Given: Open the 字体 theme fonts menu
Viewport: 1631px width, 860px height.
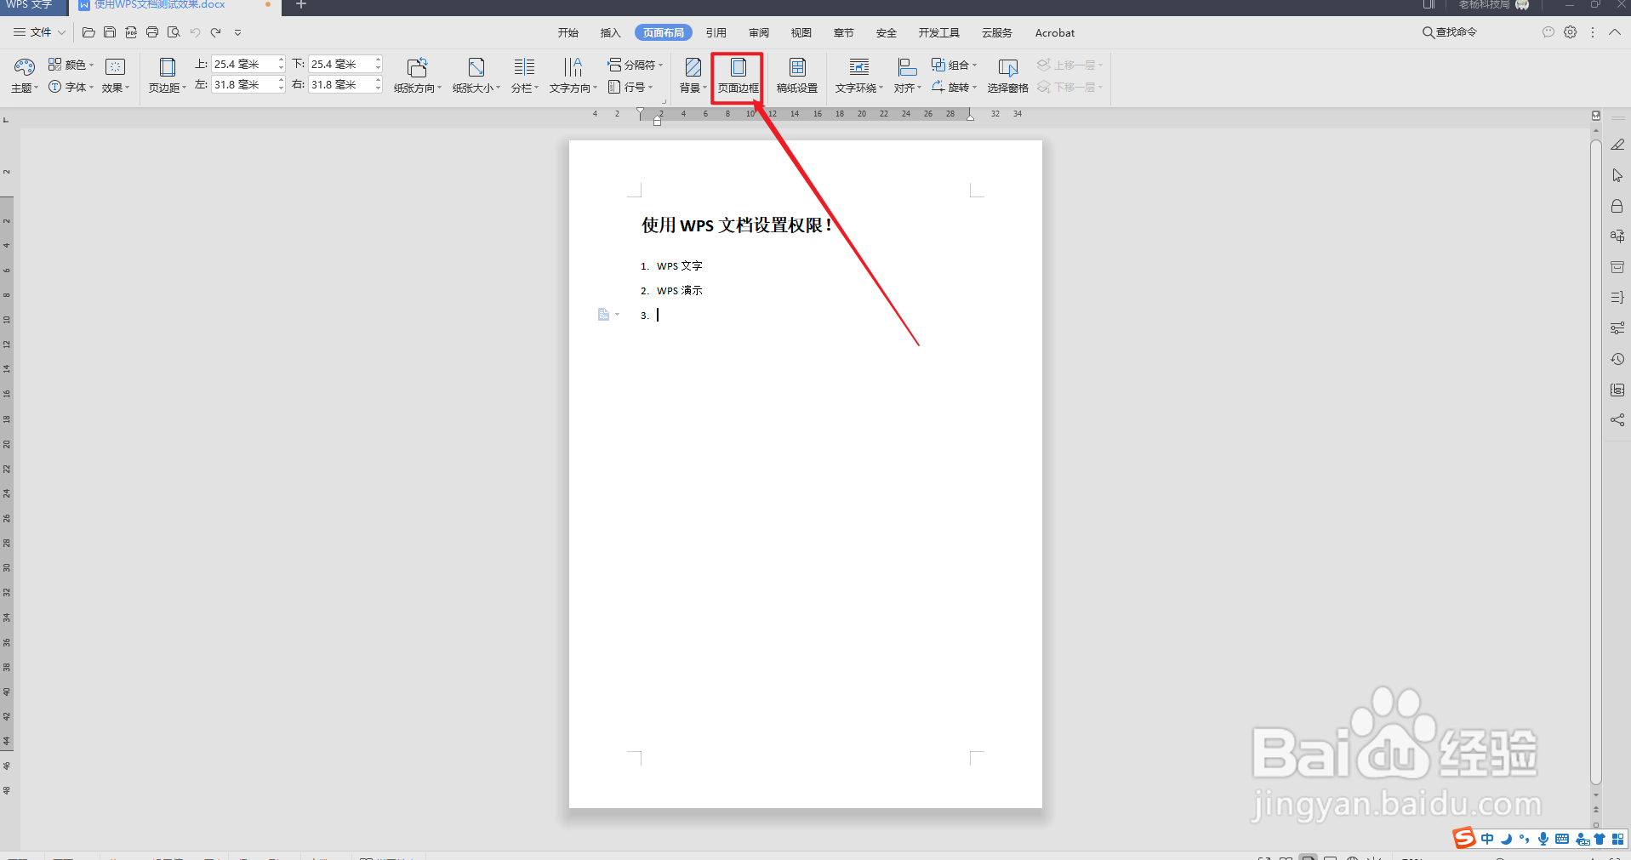Looking at the screenshot, I should click(x=71, y=87).
